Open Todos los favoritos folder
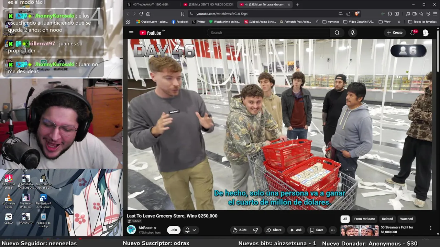440x247 pixels. coord(422,22)
